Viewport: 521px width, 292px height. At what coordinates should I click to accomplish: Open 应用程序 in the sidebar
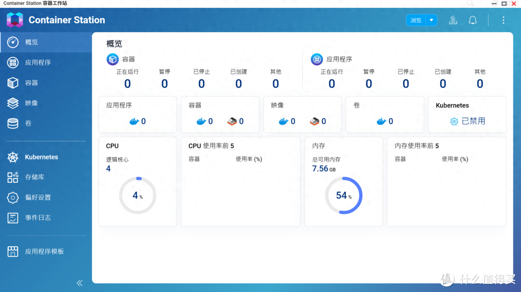pyautogui.click(x=46, y=62)
